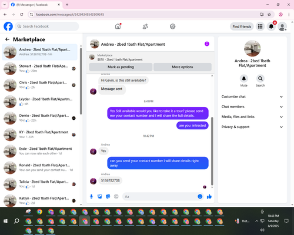Show hidden system tray icons

tap(256, 221)
